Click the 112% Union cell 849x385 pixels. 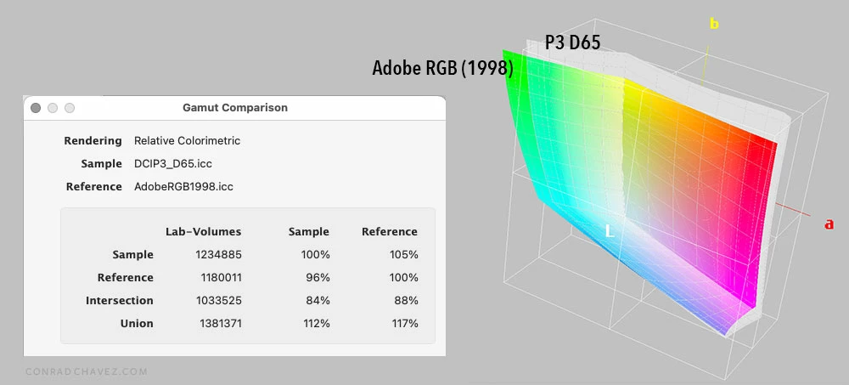[x=316, y=324]
